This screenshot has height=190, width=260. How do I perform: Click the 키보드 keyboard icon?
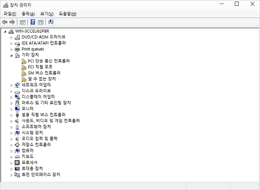17,156
